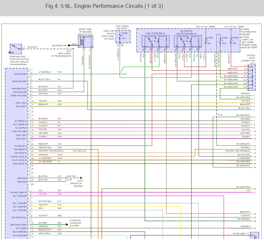Click the Fuse 9 10A symbol
264x243 pixels.
pos(120,37)
